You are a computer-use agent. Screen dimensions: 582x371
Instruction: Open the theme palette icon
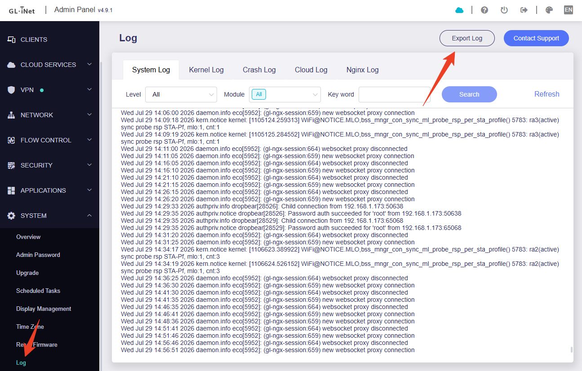click(x=549, y=10)
